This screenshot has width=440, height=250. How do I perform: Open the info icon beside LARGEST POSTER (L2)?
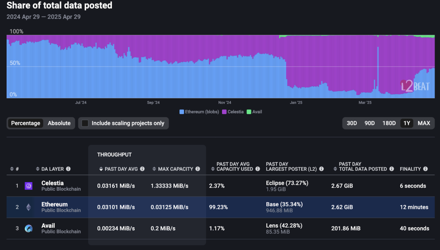coord(322,169)
